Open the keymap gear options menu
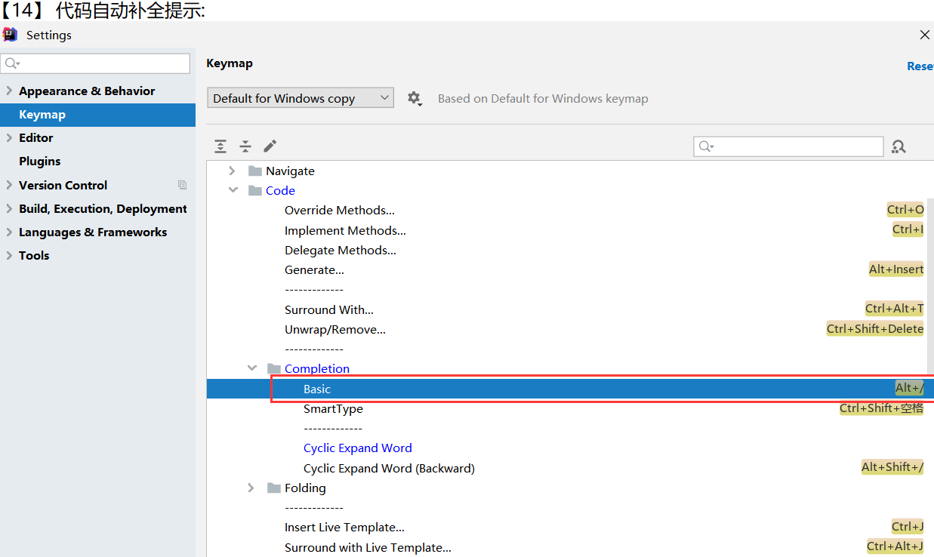This screenshot has width=934, height=557. click(x=414, y=98)
